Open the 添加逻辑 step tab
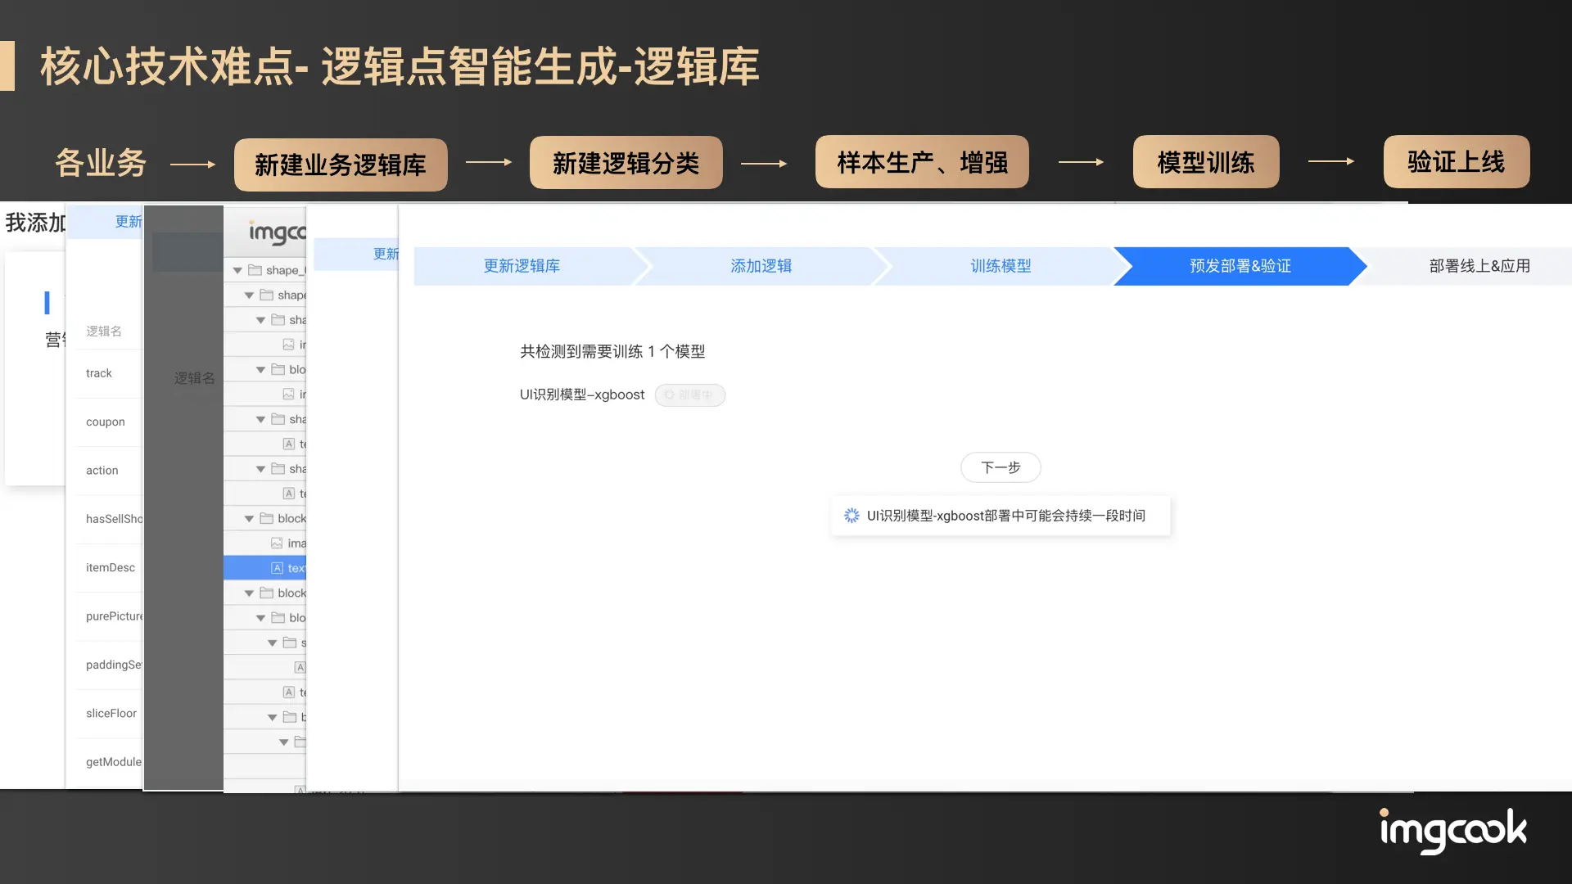 click(761, 266)
